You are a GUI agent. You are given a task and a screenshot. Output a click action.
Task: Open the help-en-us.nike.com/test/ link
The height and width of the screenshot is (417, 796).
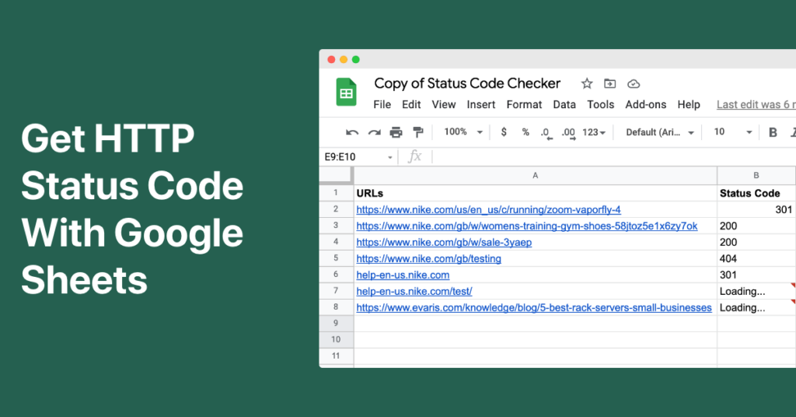414,291
